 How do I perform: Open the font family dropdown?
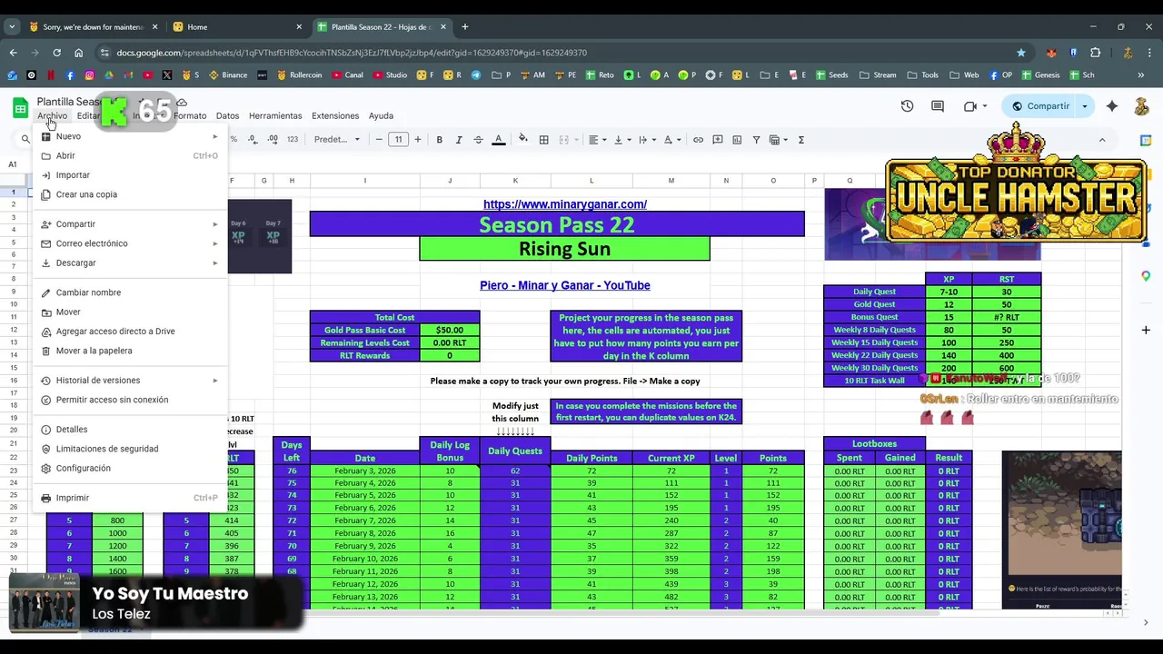coord(336,140)
